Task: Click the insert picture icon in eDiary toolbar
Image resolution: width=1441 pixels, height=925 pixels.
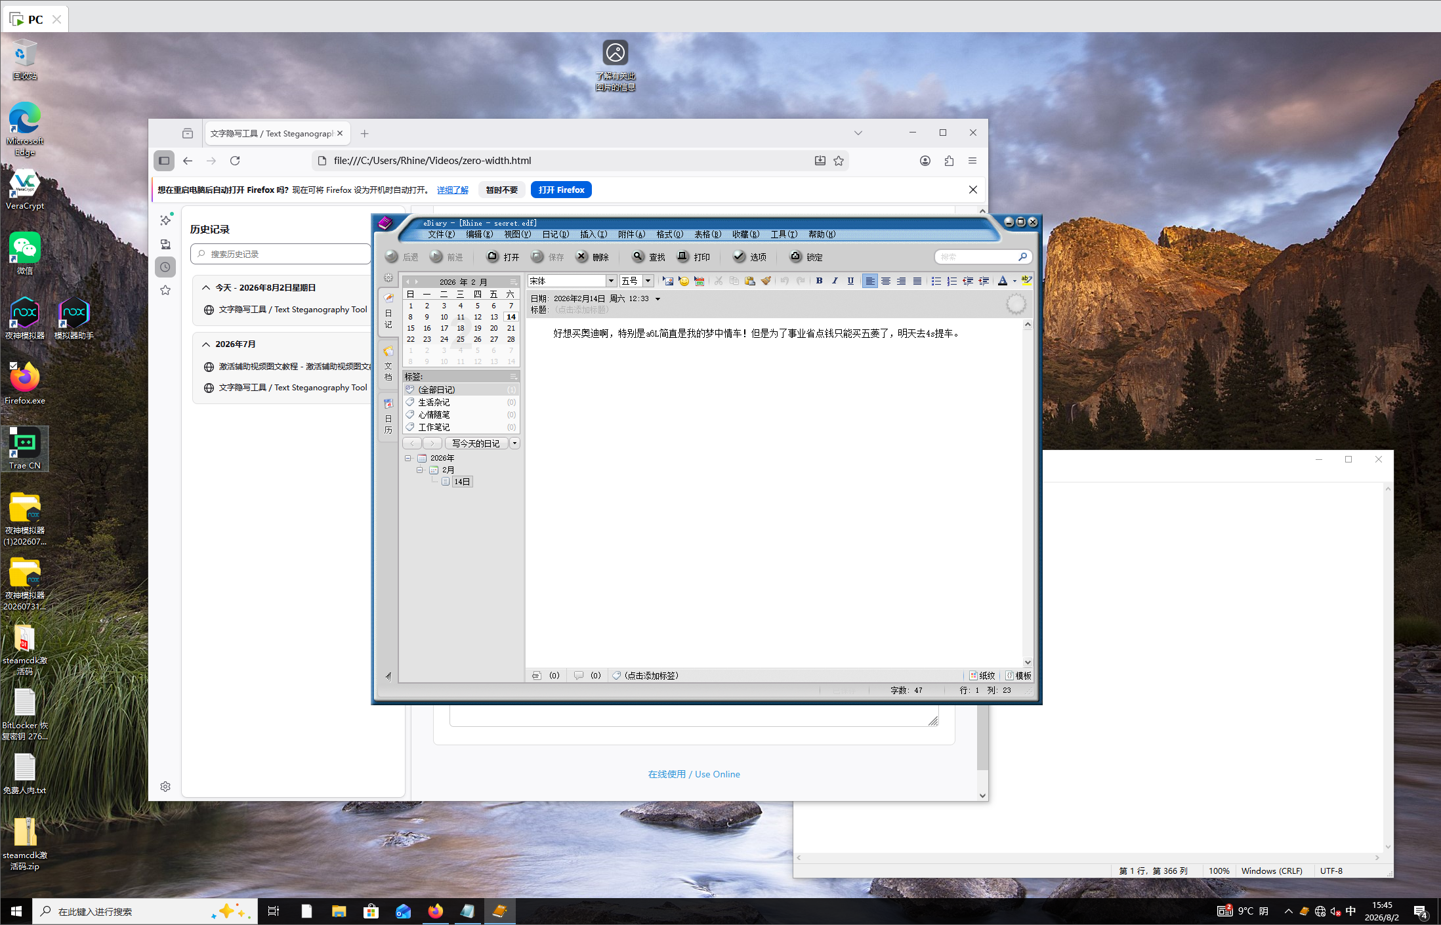Action: (x=668, y=281)
